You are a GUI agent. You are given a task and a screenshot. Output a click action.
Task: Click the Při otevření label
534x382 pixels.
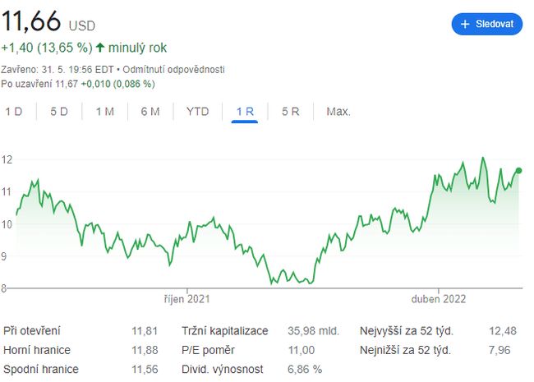click(x=32, y=331)
